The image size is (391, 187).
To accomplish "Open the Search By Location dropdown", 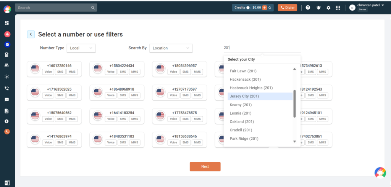I will (171, 48).
